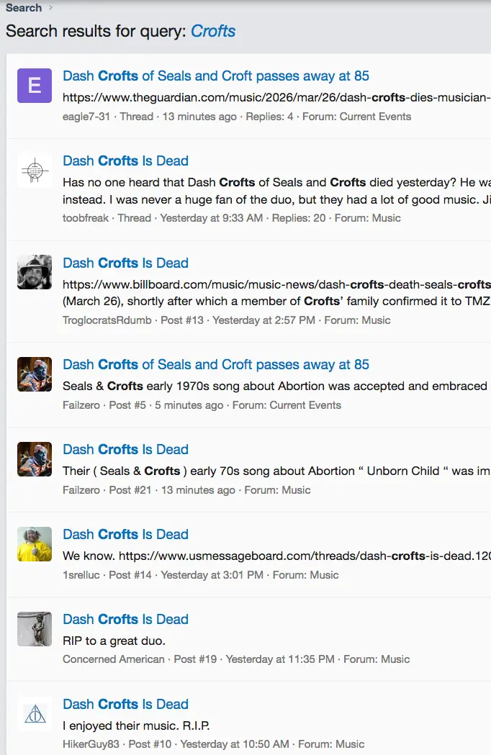Click toobfreak's crosshair avatar icon
Image resolution: width=491 pixels, height=755 pixels.
34,171
